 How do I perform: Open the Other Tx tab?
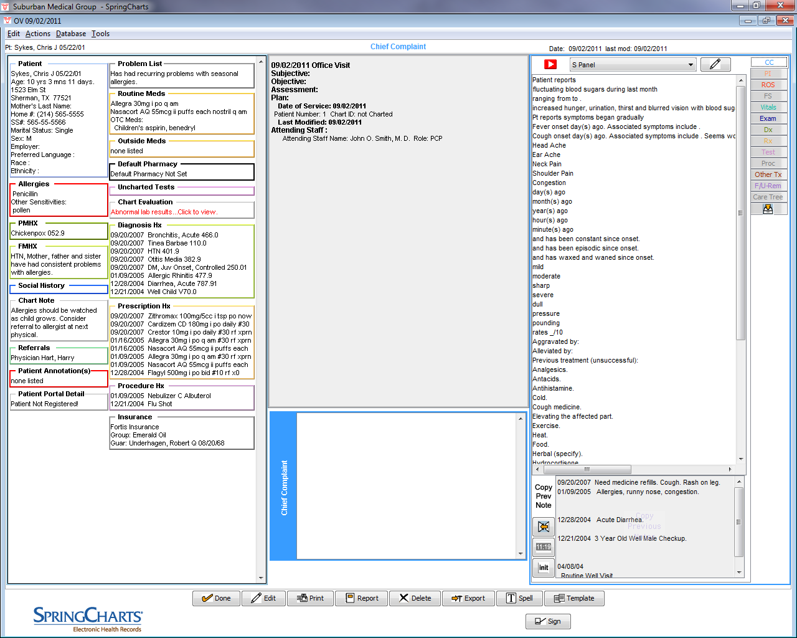[769, 174]
